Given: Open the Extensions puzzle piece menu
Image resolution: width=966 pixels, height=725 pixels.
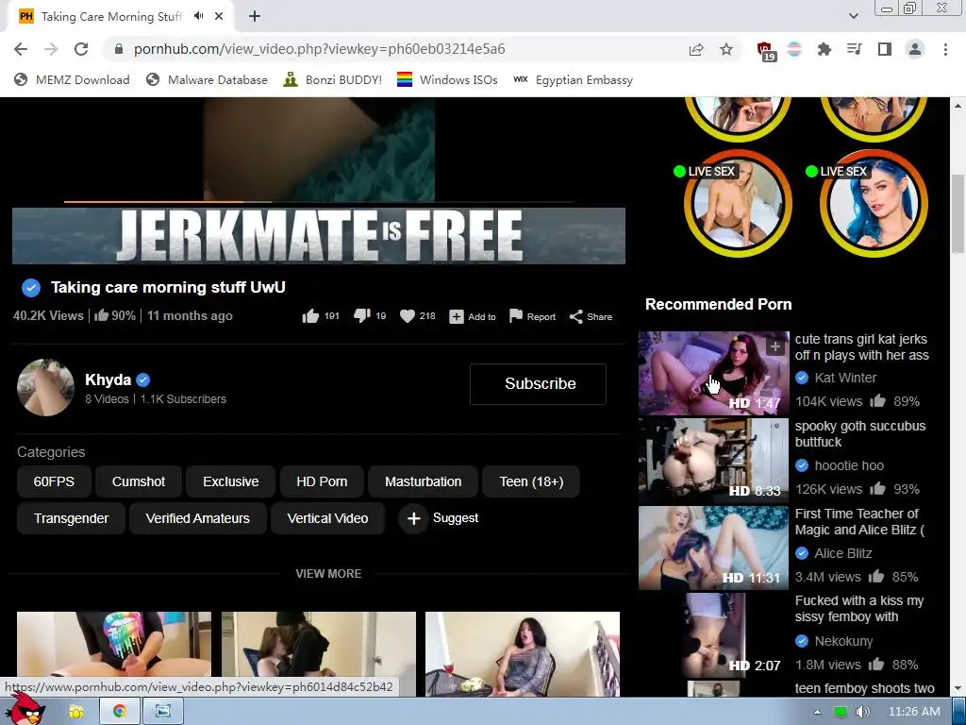Looking at the screenshot, I should point(824,49).
